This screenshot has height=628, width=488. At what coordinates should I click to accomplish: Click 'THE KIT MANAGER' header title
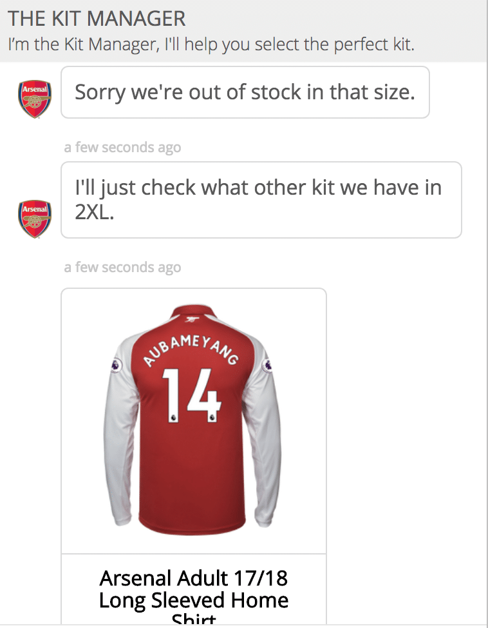point(97,19)
